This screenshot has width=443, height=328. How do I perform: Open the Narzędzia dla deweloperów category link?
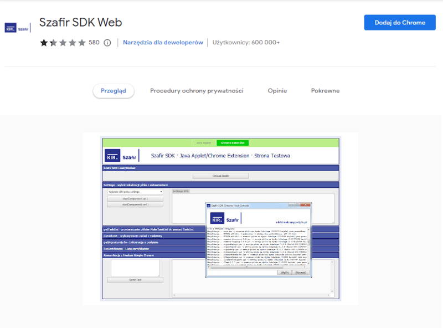click(163, 43)
